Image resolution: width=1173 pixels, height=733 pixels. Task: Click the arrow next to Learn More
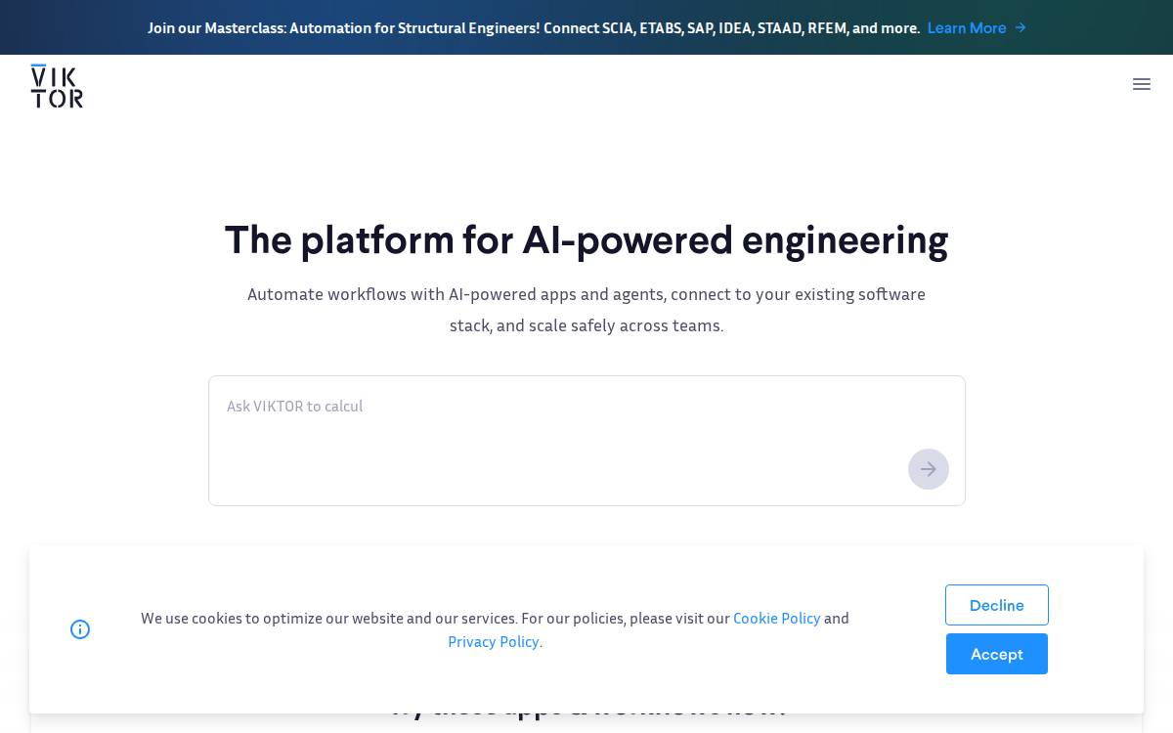1020,27
